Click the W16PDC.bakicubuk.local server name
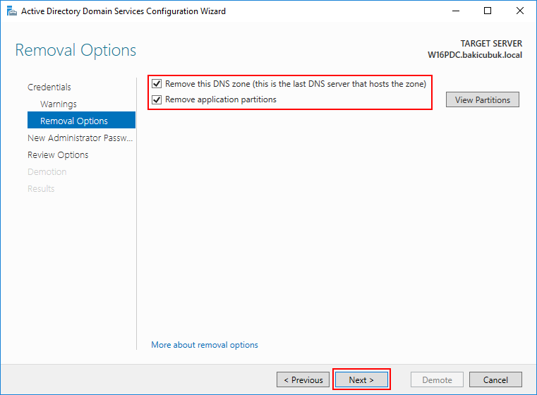Viewport: 537px width, 395px height. point(475,55)
